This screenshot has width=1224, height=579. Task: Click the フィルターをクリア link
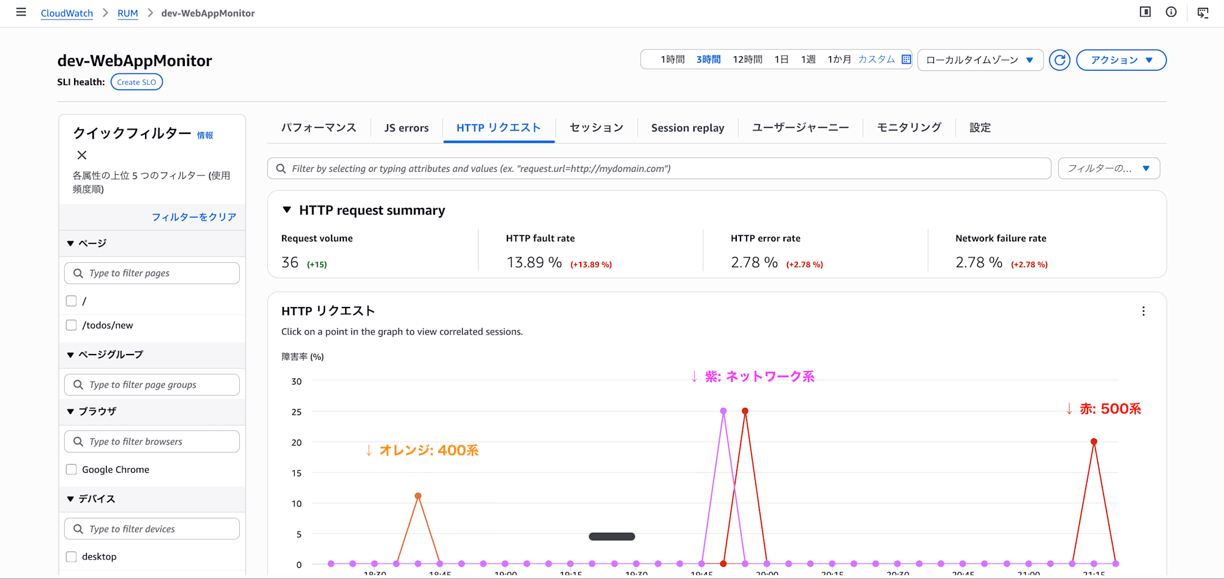(194, 217)
